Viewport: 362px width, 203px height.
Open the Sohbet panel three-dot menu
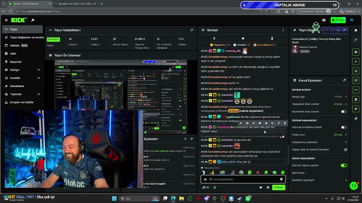coord(283,30)
